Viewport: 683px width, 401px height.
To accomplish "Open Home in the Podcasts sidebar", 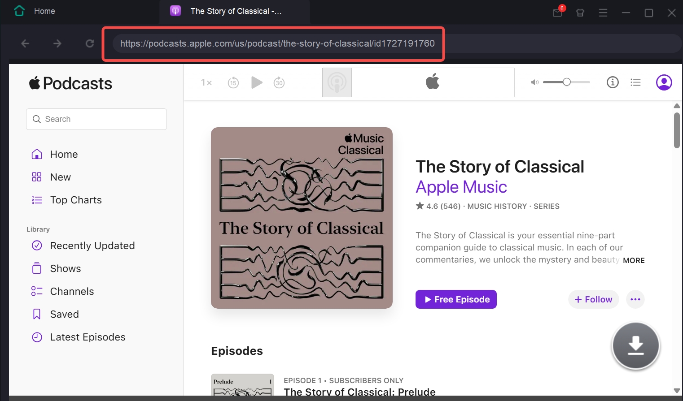I will (x=55, y=154).
